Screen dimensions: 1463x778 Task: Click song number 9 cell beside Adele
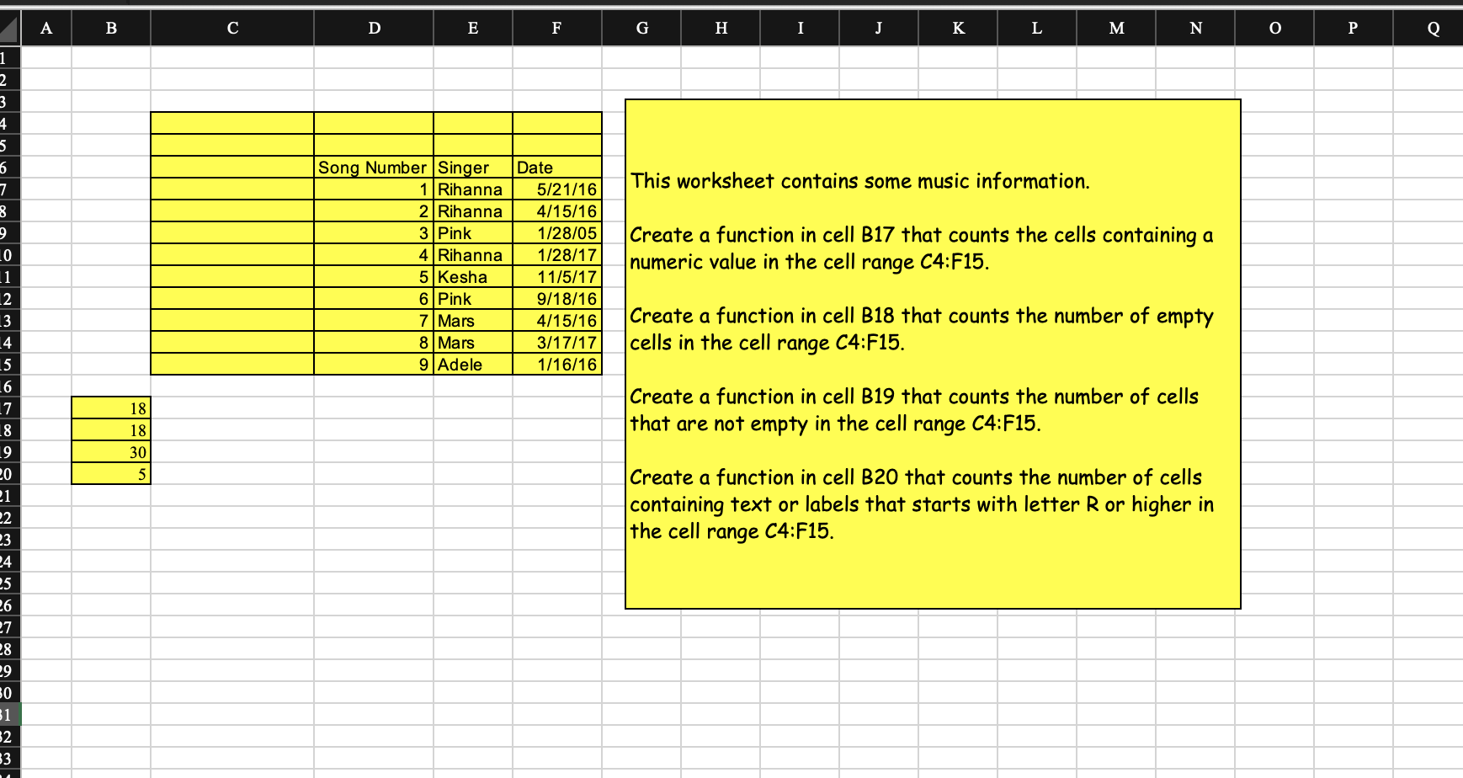pyautogui.click(x=374, y=364)
